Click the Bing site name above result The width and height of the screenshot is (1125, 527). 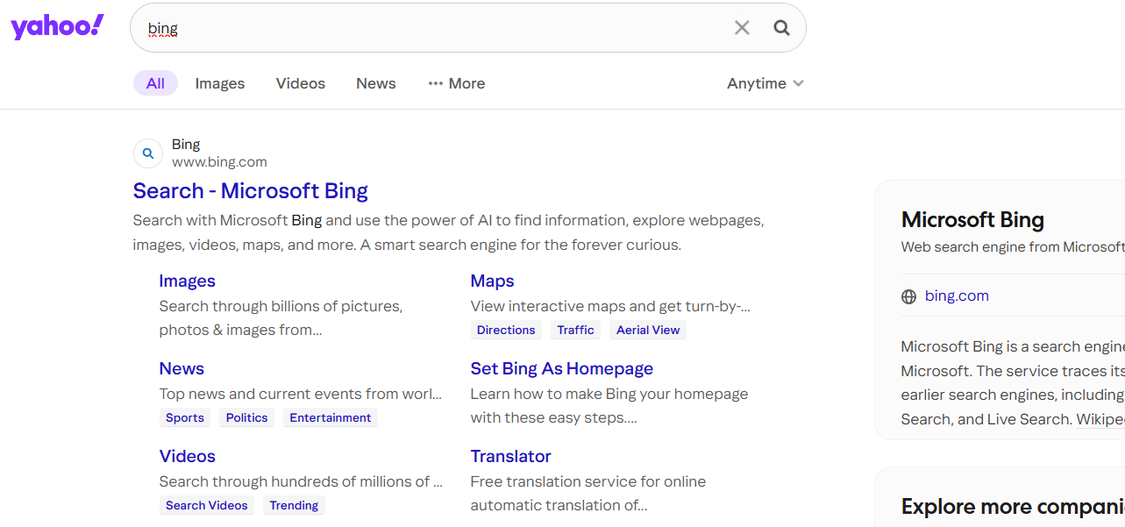[x=186, y=145]
